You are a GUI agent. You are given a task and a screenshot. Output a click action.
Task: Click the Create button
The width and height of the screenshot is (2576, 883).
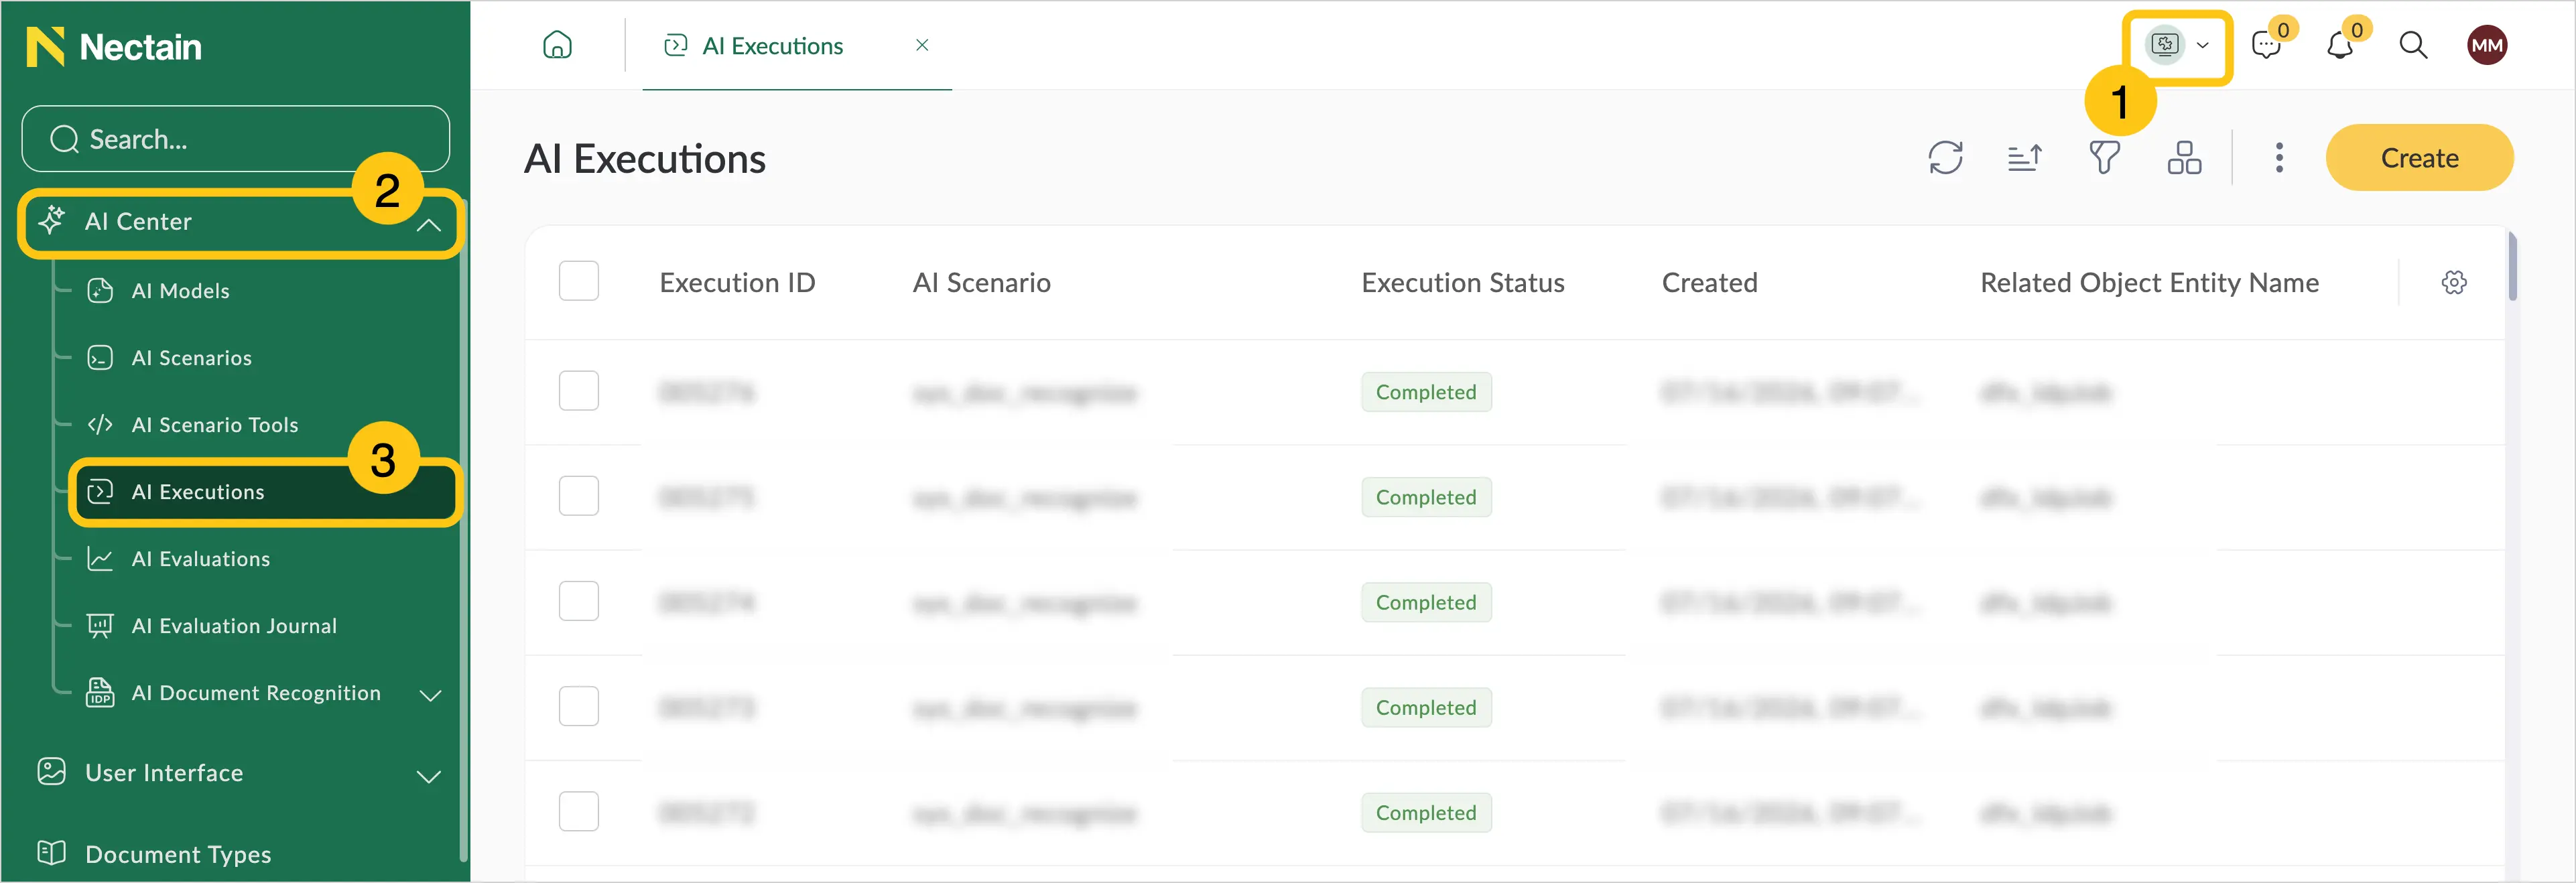click(2419, 158)
